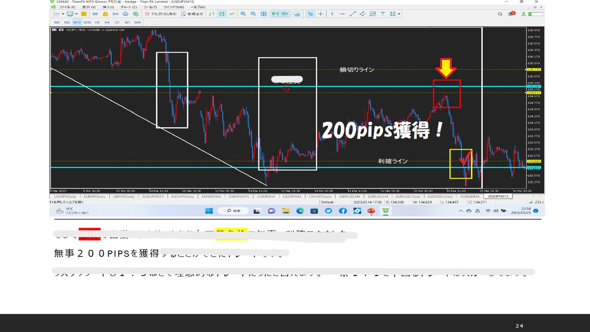Switch chart to candlestick type
Screen dimensions: 590x332
click(x=222, y=14)
